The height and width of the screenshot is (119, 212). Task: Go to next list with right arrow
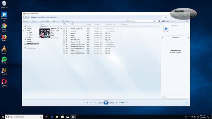pos(188,37)
